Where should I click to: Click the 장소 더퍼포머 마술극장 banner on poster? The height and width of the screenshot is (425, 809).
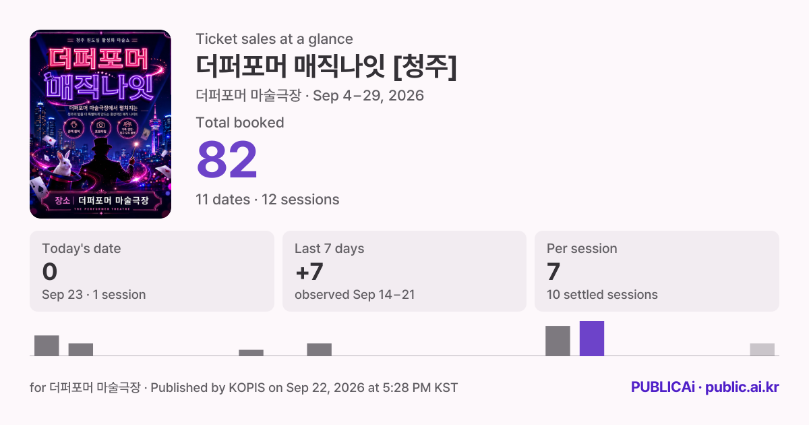coord(100,201)
